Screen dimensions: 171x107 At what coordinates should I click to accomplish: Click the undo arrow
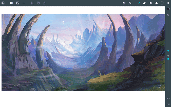coord(168,98)
